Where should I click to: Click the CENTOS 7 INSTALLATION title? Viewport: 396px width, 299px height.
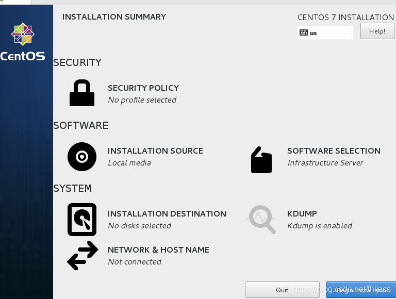point(346,18)
